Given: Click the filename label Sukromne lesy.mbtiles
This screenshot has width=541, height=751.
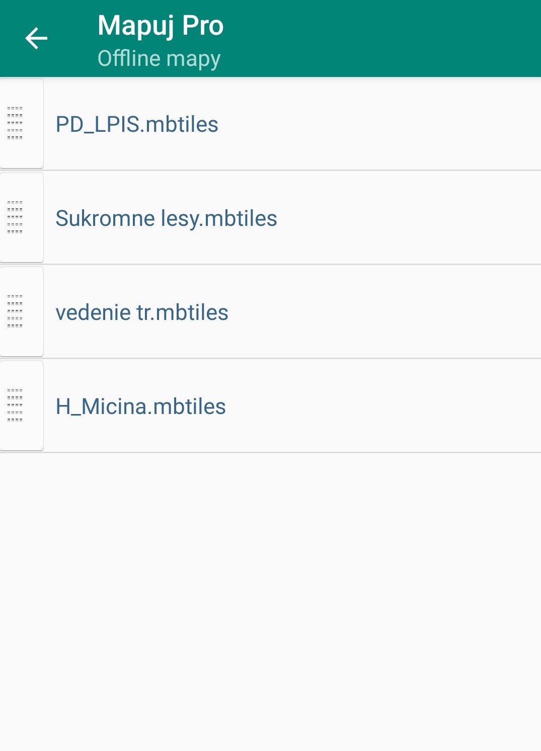Looking at the screenshot, I should click(166, 218).
